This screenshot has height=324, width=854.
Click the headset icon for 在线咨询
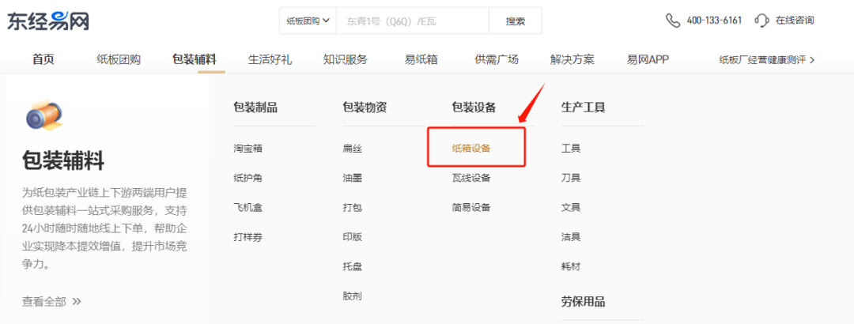pos(762,21)
